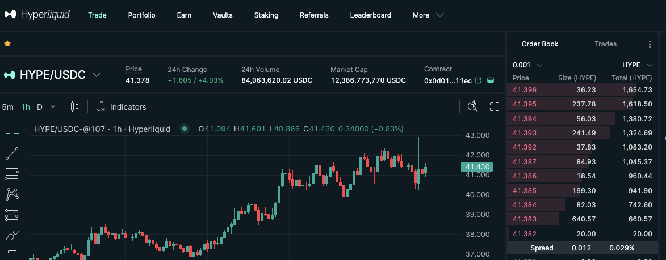This screenshot has width=666, height=260.
Task: Toggle fullscreen chart mode
Action: [495, 106]
